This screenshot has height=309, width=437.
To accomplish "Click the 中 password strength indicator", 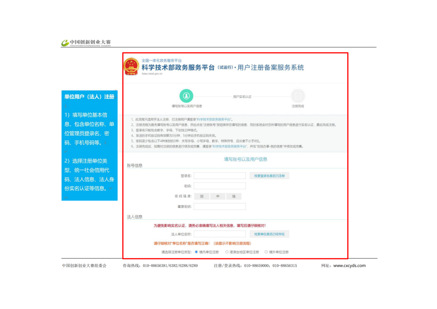I will click(x=218, y=197).
